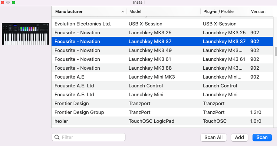This screenshot has height=146, width=277.
Task: Select the Launchkey MK3 61 model row
Action: pos(162,59)
